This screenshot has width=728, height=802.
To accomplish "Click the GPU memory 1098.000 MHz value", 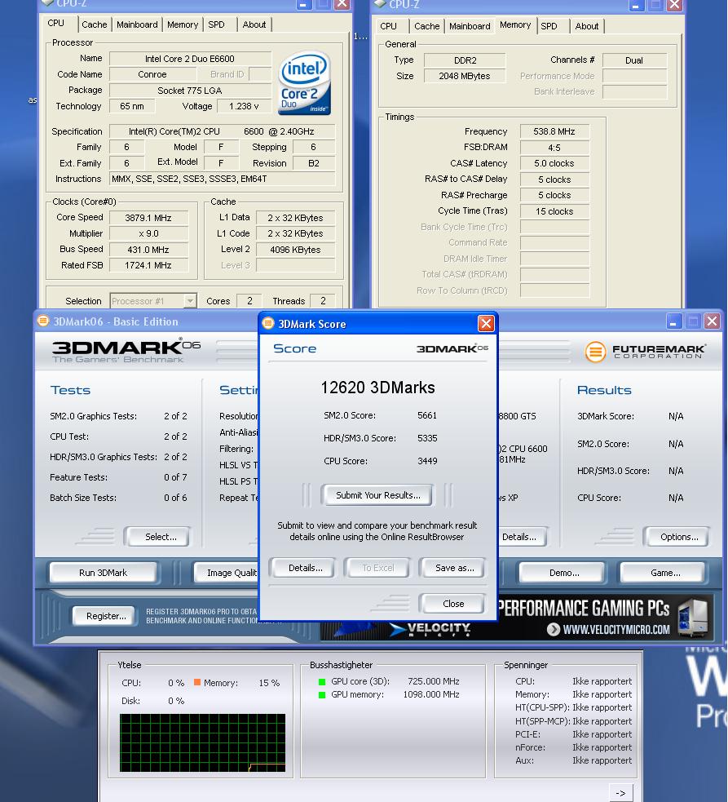I will (x=431, y=694).
